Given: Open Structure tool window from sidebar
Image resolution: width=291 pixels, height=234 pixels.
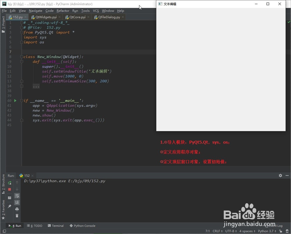Looking at the screenshot, I should (x=3, y=184).
